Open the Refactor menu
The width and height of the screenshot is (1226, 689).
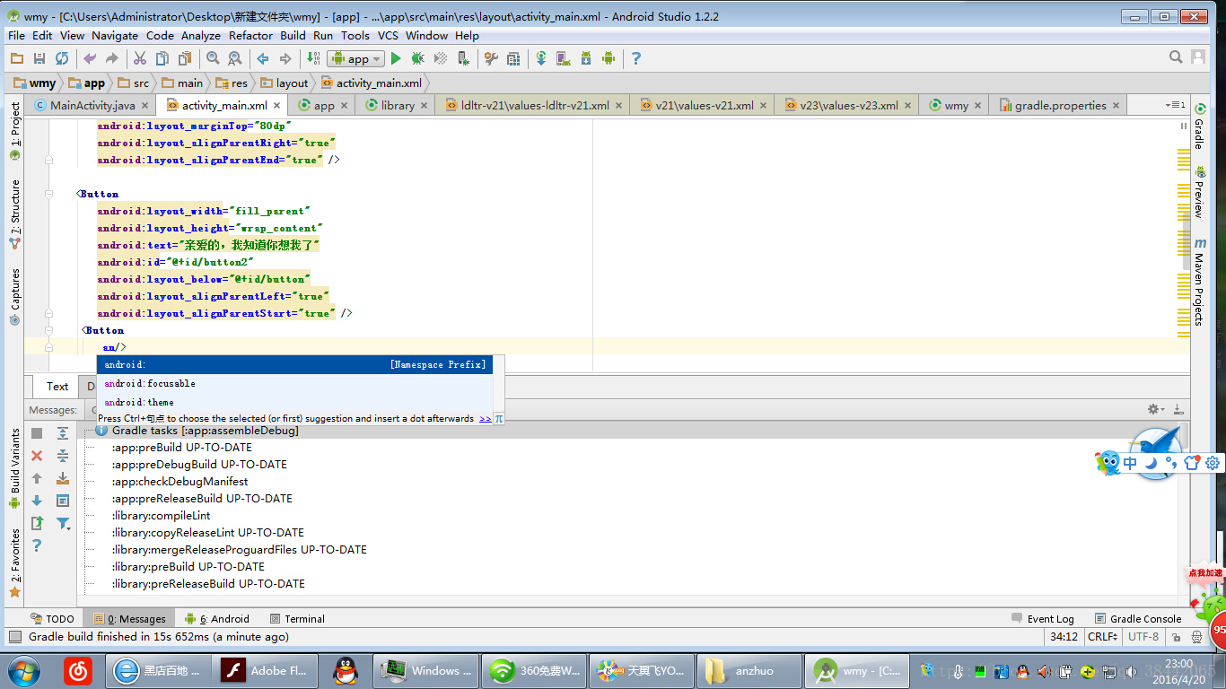[x=250, y=36]
